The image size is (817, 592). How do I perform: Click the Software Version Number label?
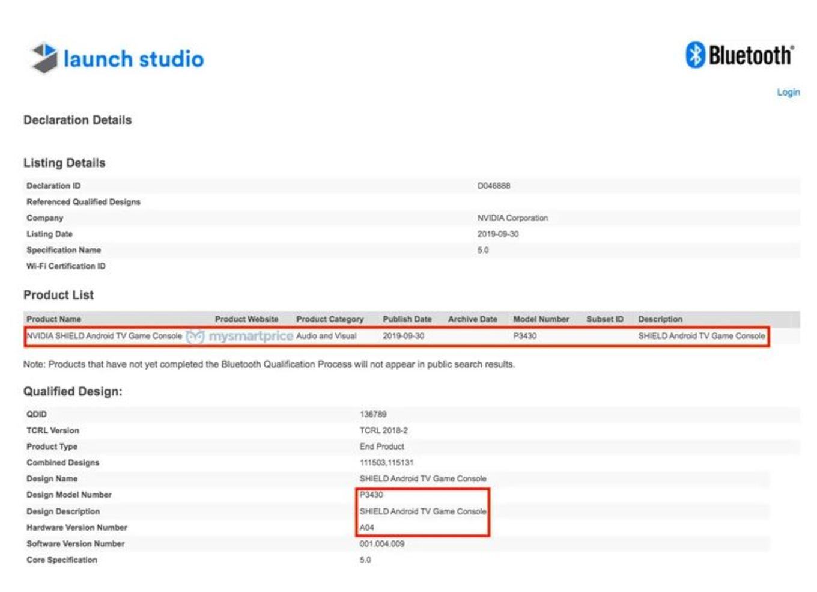(76, 544)
